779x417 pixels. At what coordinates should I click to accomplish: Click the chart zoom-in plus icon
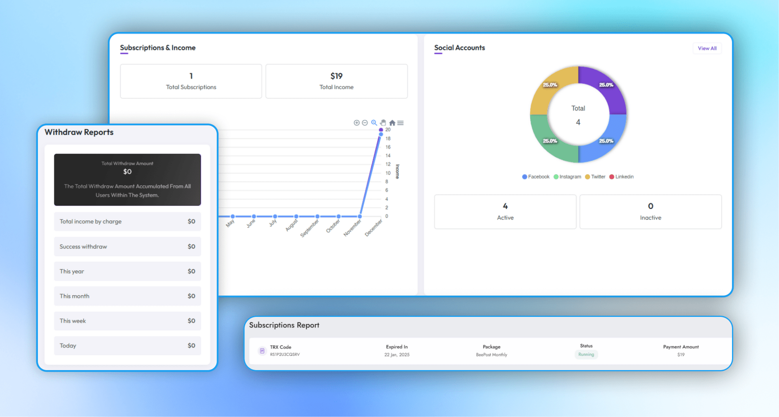coord(357,123)
